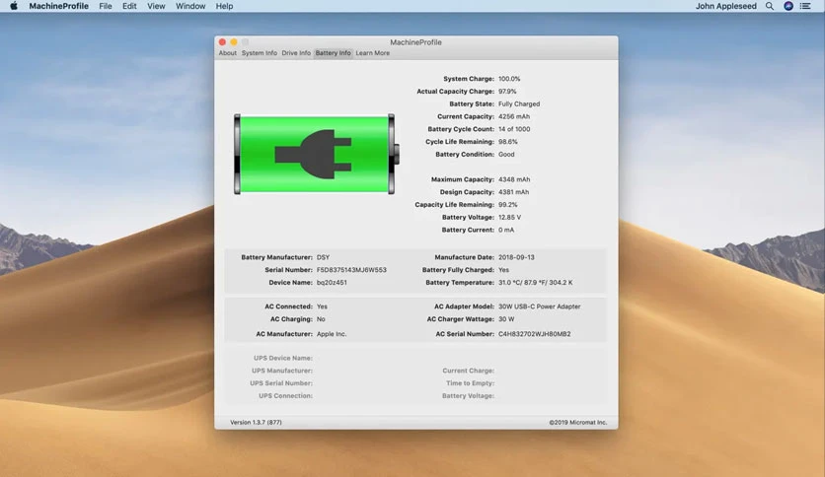Open Notification Center list icon
This screenshot has width=825, height=477.
pos(805,6)
